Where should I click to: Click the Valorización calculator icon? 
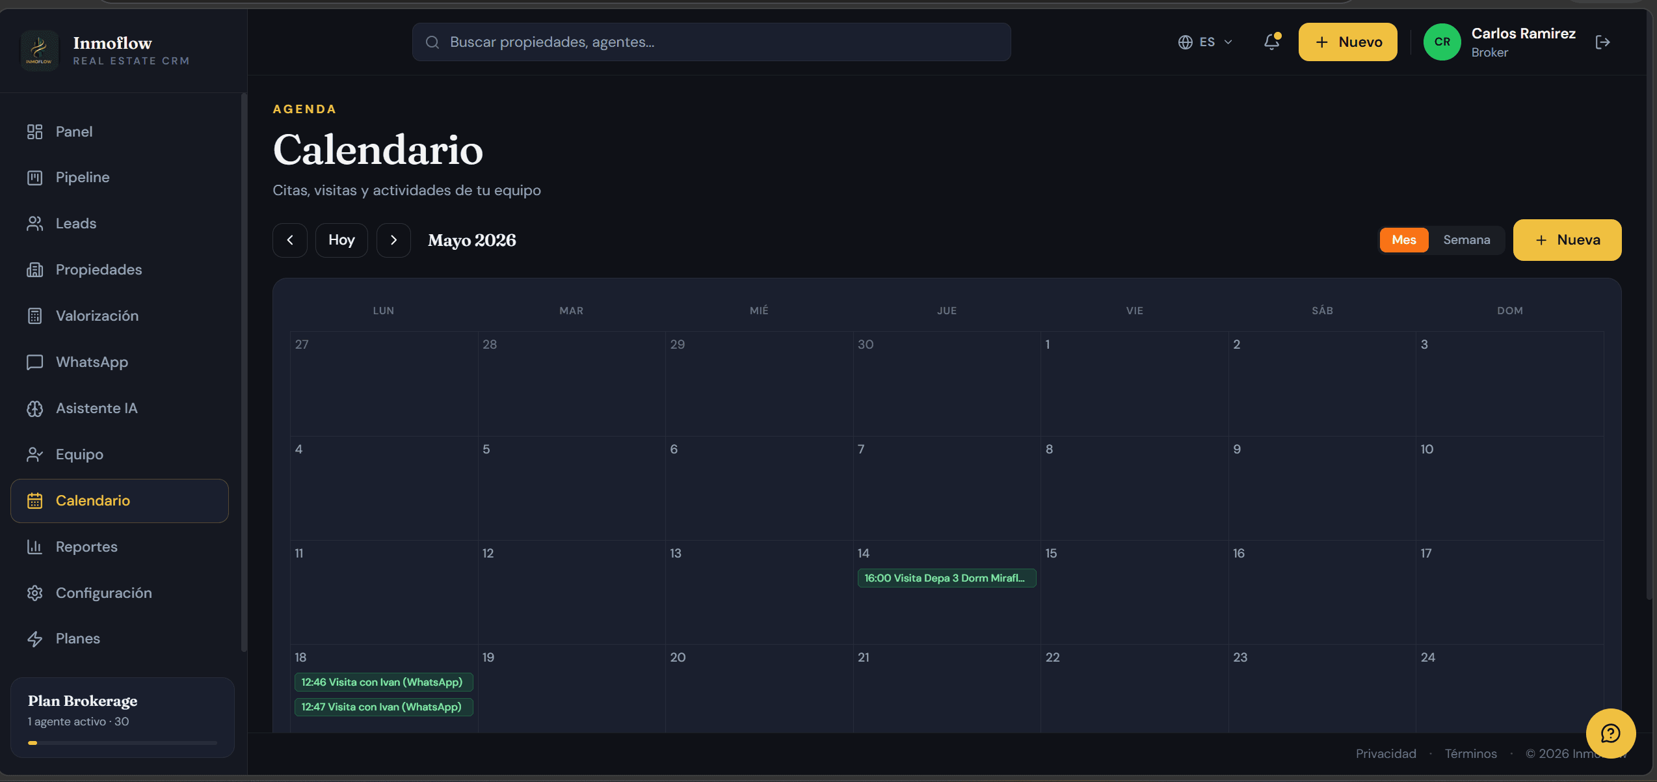pos(34,316)
